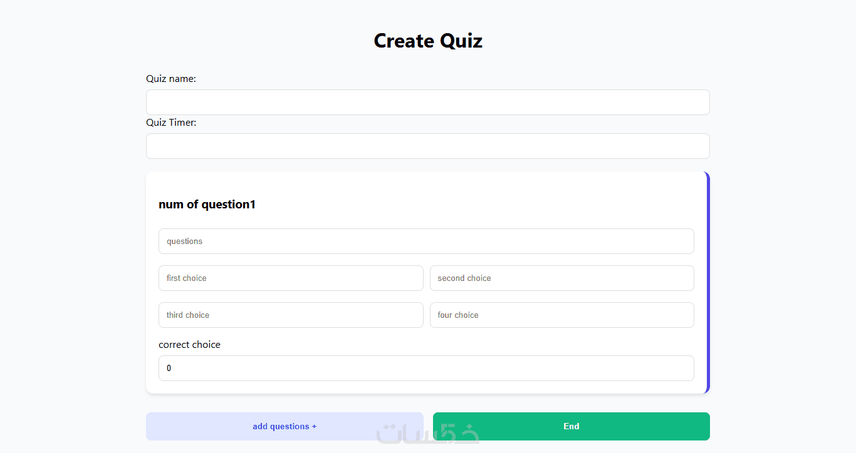Click into the 'first choice' field
Screen dimensions: 856x453
[x=291, y=278]
